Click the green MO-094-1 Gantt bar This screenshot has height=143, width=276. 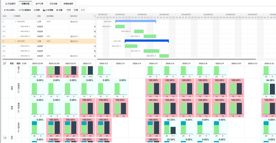coord(120,26)
